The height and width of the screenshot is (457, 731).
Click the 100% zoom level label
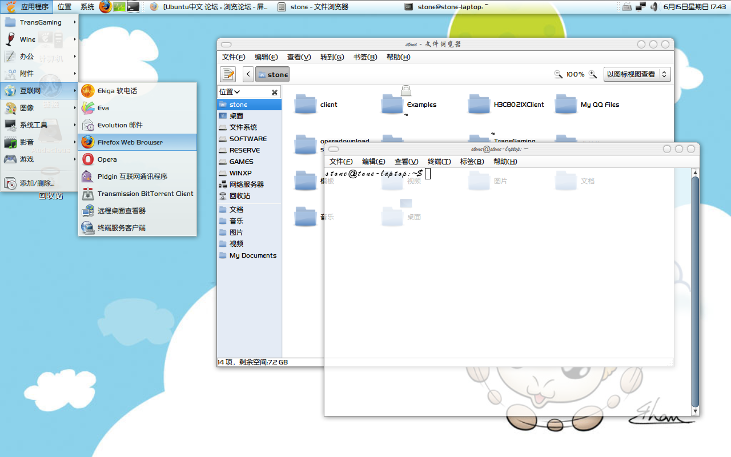575,74
